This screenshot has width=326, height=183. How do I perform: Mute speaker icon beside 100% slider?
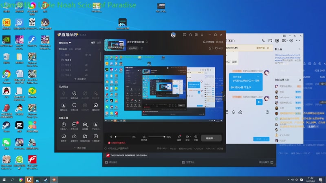[x=144, y=137]
